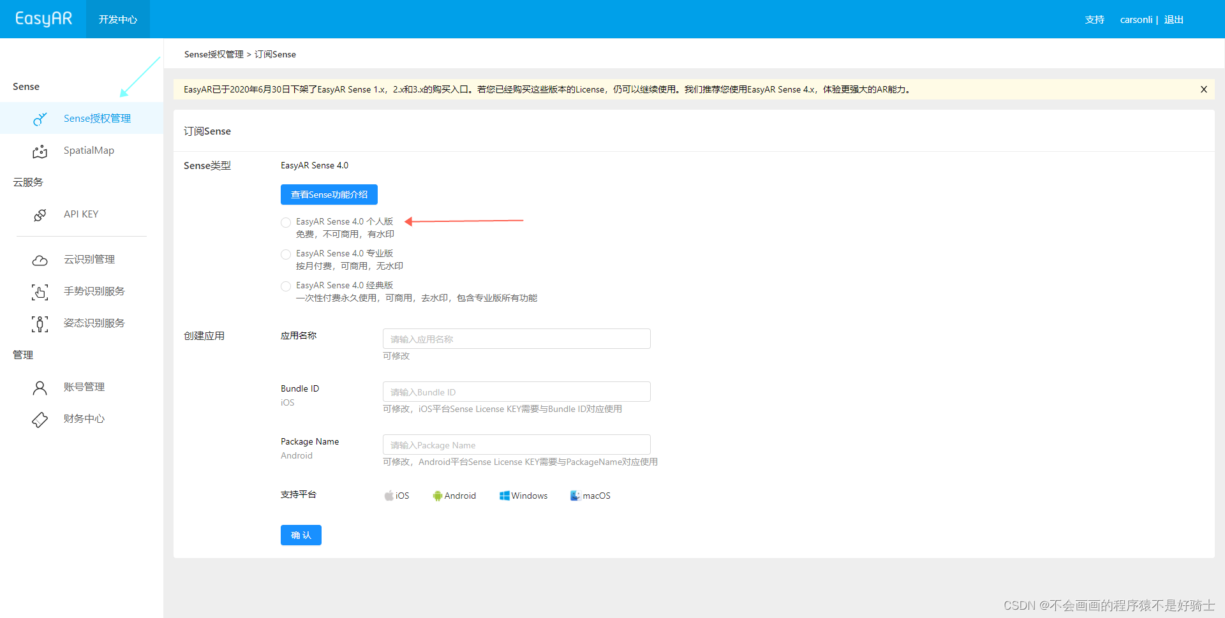
Task: Click the 云识别管理 cloud icon
Action: [40, 260]
